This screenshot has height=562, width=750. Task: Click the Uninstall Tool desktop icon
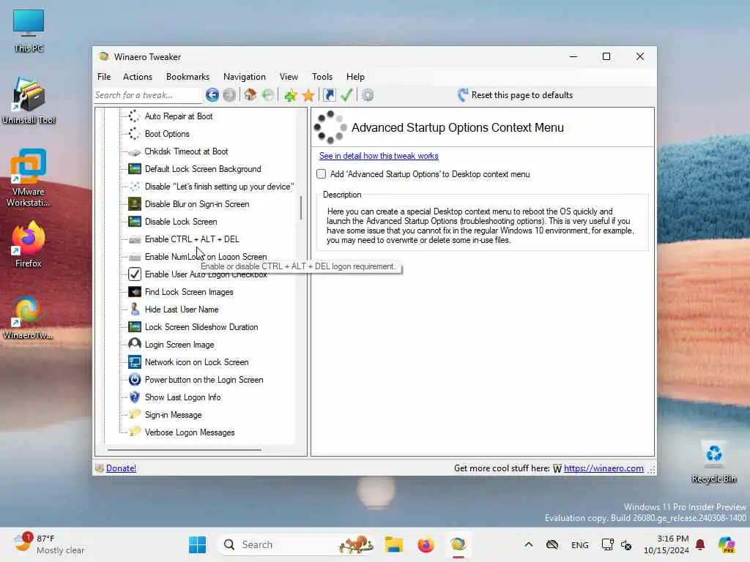coord(29,101)
